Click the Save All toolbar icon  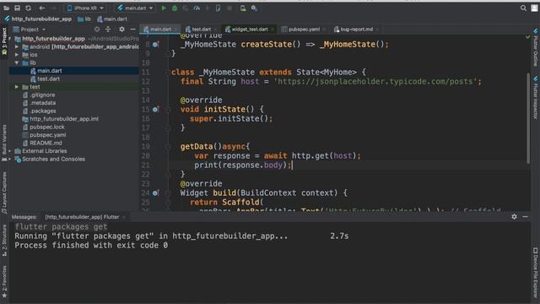(17, 8)
